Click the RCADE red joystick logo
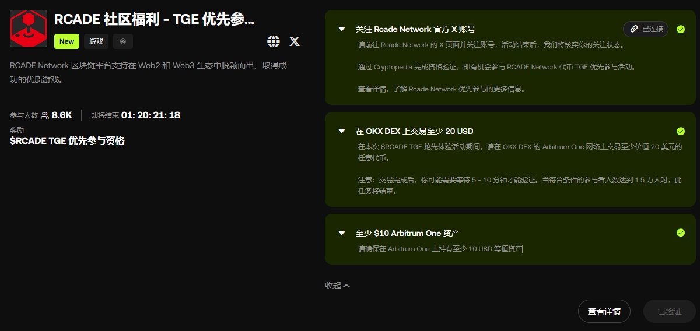700x331 pixels. click(x=29, y=29)
